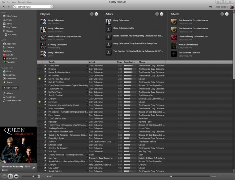Viewport: 235px width, 180px height.
Task: Skip to the next track
Action: pos(16,176)
